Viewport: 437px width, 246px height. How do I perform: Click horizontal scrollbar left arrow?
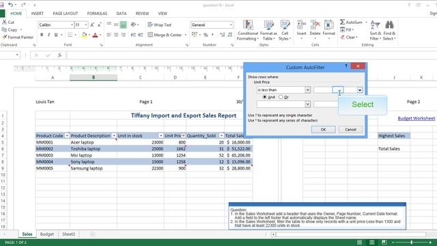pos(273,234)
